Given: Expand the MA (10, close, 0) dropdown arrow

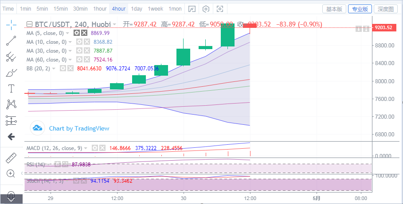Looking at the screenshot, I should point(70,42).
